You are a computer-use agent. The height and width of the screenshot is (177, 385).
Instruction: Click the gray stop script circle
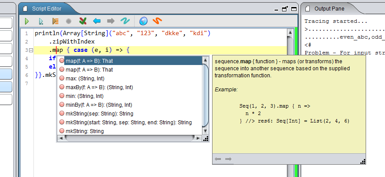click(69, 22)
